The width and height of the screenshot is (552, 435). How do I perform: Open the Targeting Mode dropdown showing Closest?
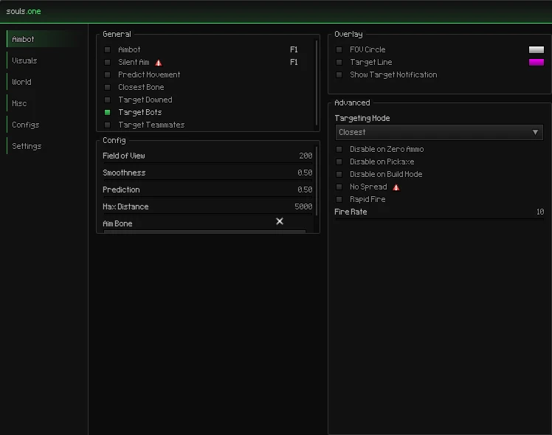click(x=439, y=132)
